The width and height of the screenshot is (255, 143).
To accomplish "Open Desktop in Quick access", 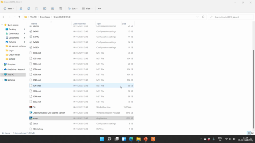I will [x=12, y=29].
